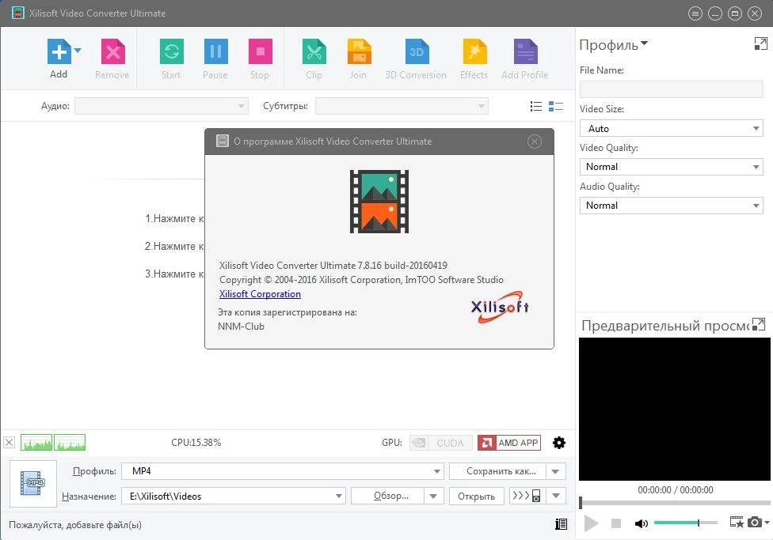Click the clip bookmark icon under preview
Image resolution: width=773 pixels, height=540 pixels.
point(737,522)
